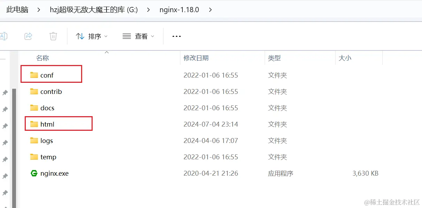Click the hzj超级无敌大魔王的库 (G:) breadcrumb
422x208 pixels.
click(x=94, y=10)
